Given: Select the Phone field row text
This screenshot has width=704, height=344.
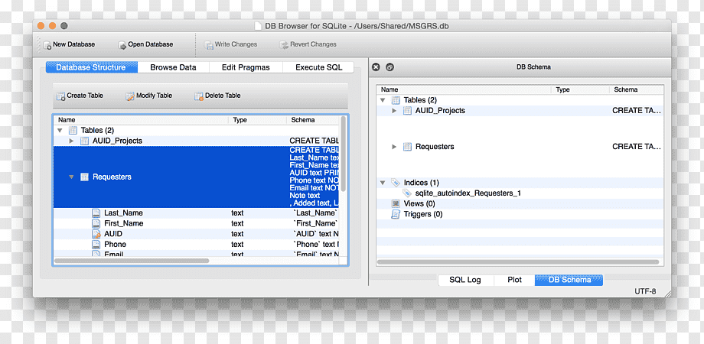Looking at the screenshot, I should [x=115, y=245].
